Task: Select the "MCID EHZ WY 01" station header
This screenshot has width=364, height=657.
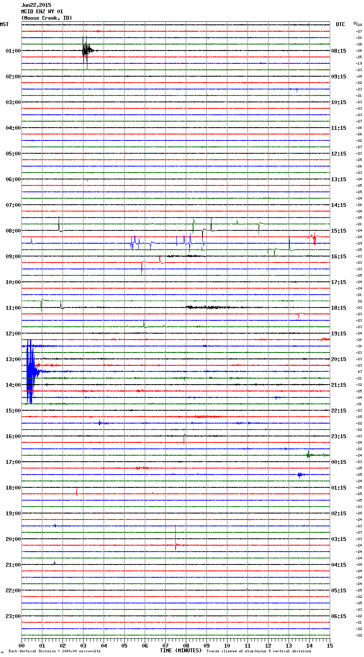Action: coord(42,12)
